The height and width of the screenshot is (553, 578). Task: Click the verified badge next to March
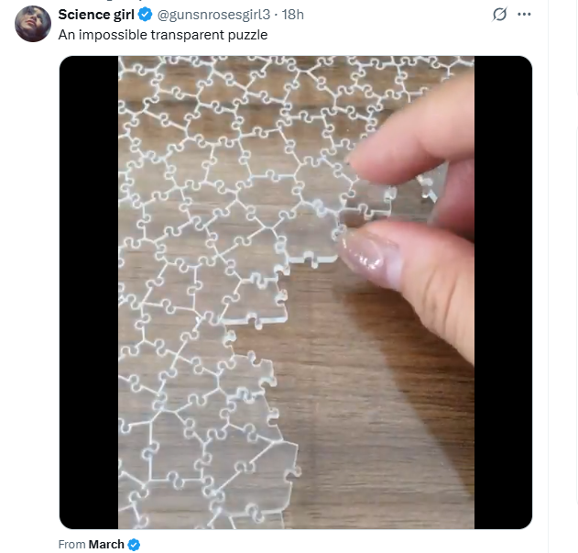[x=134, y=545]
